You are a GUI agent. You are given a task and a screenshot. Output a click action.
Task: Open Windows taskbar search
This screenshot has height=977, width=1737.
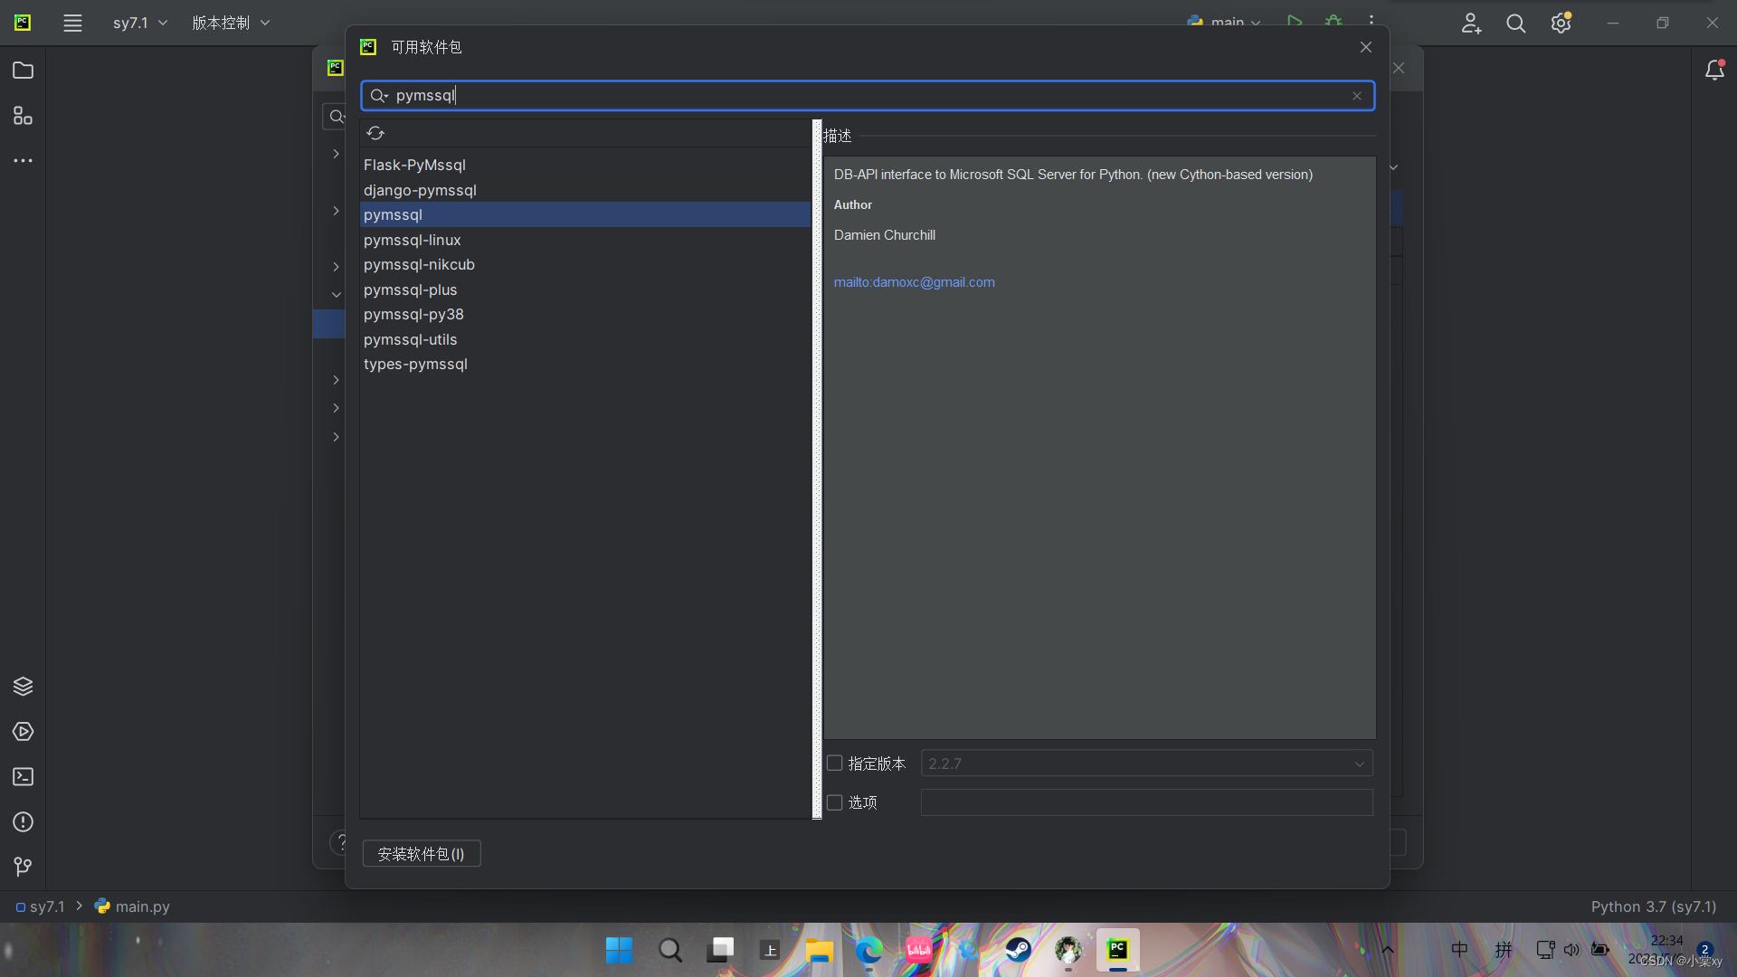coord(670,950)
